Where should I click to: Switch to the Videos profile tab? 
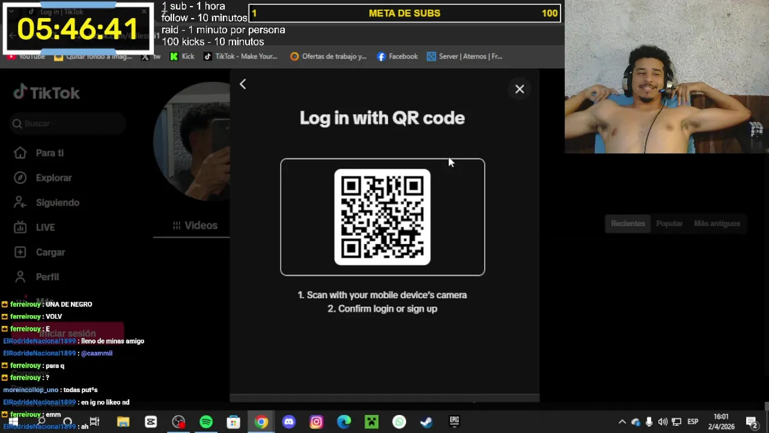(x=195, y=226)
